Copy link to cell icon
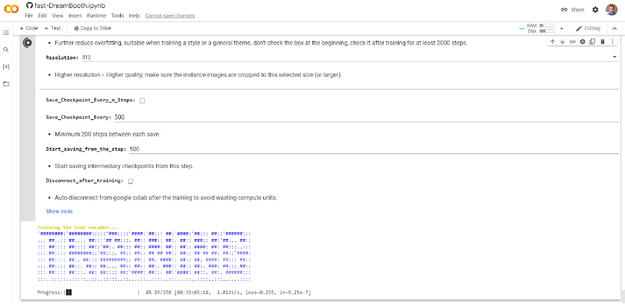This screenshot has width=625, height=304. (572, 42)
